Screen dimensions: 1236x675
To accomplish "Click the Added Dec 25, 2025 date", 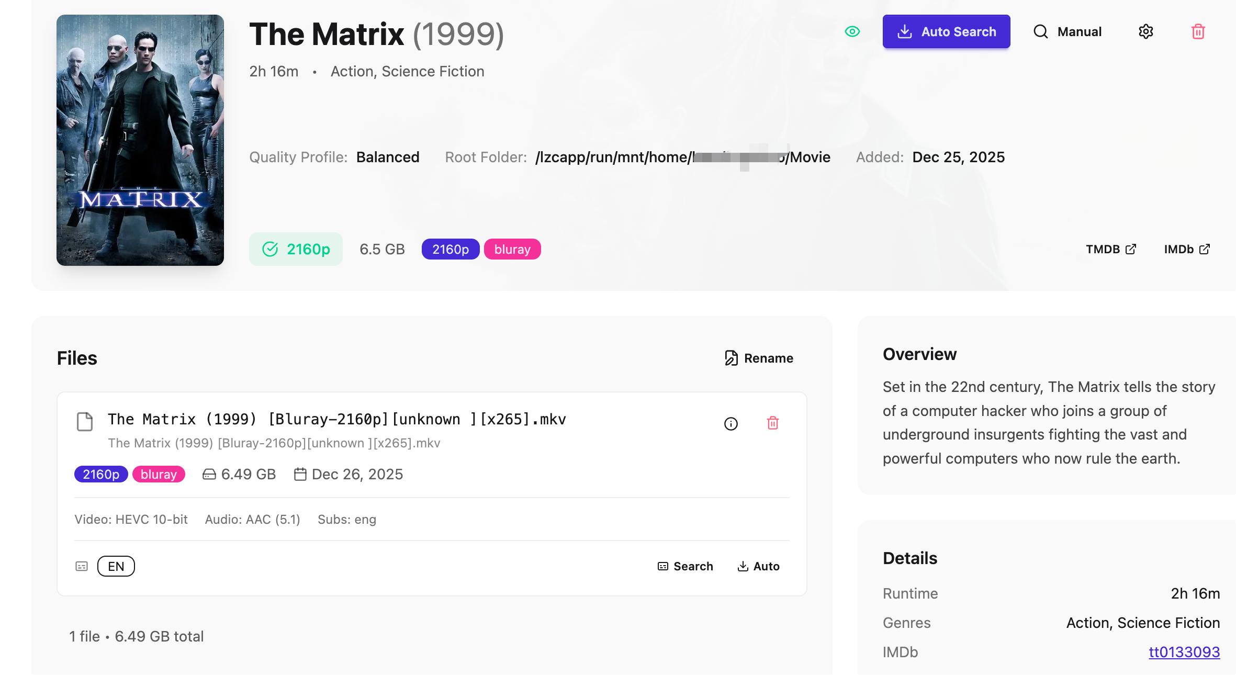I will 959,157.
